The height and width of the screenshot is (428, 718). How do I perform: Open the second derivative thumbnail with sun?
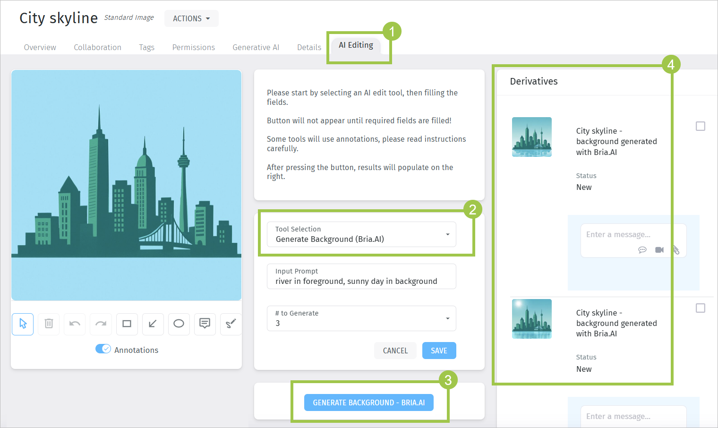(532, 319)
